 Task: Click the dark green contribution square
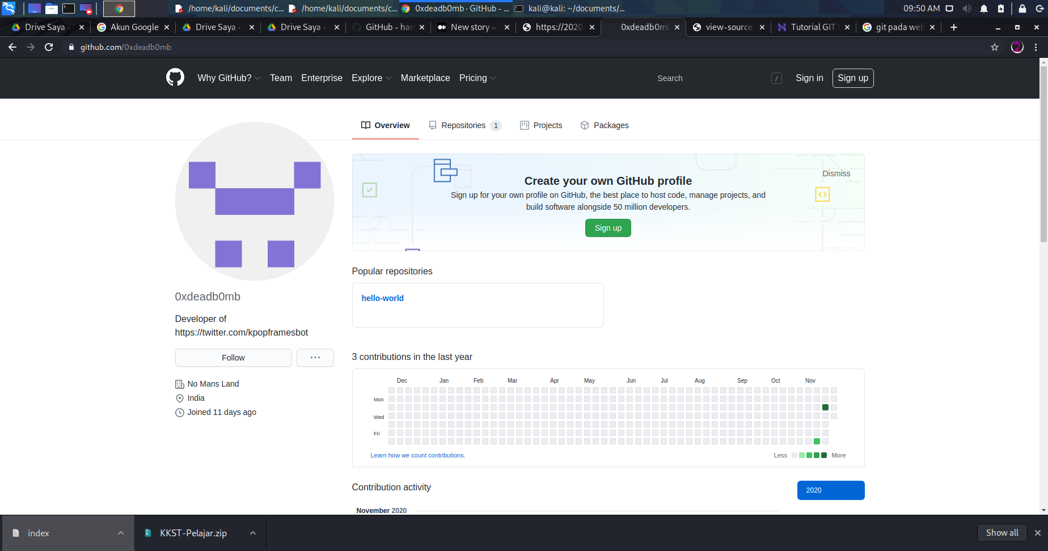click(x=826, y=407)
